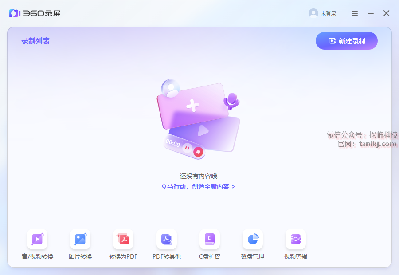
Task: Open the video editing tool icon
Action: pos(296,239)
